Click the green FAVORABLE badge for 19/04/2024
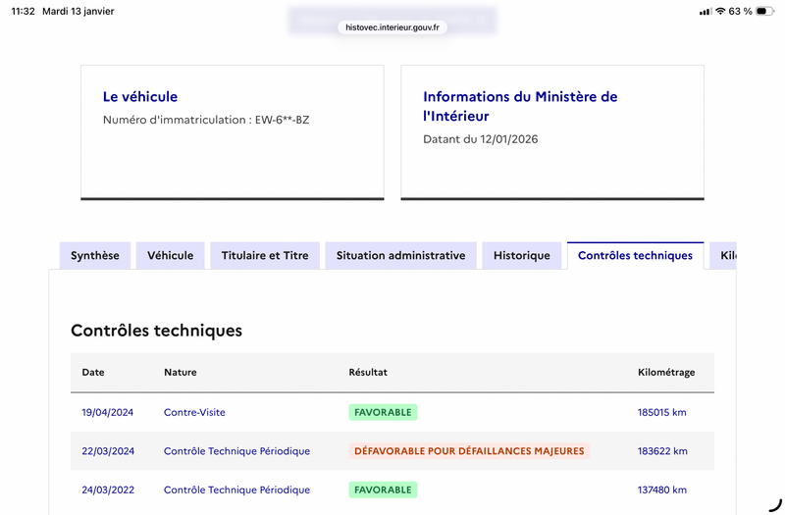This screenshot has width=785, height=515. (x=383, y=412)
